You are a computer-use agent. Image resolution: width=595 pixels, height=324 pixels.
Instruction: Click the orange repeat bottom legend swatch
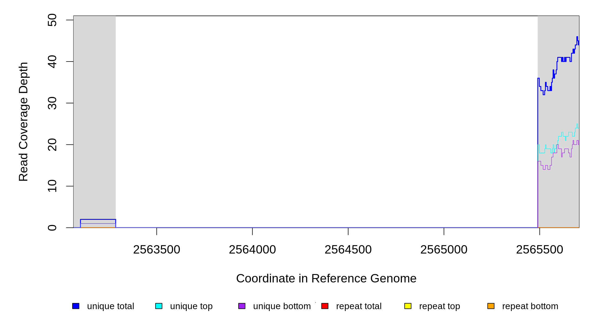(x=491, y=306)
